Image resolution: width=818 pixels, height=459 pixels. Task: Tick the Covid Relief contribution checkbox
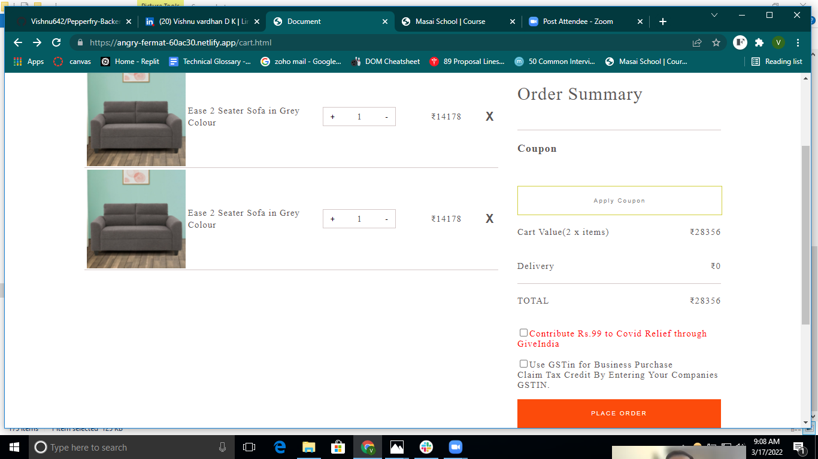(523, 332)
